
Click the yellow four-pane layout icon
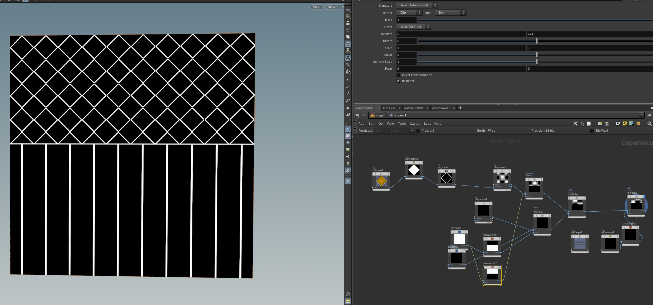[x=348, y=301]
